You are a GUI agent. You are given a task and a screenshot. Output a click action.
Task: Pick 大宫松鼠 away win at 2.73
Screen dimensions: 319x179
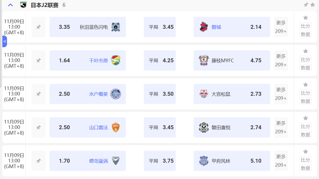coord(232,94)
